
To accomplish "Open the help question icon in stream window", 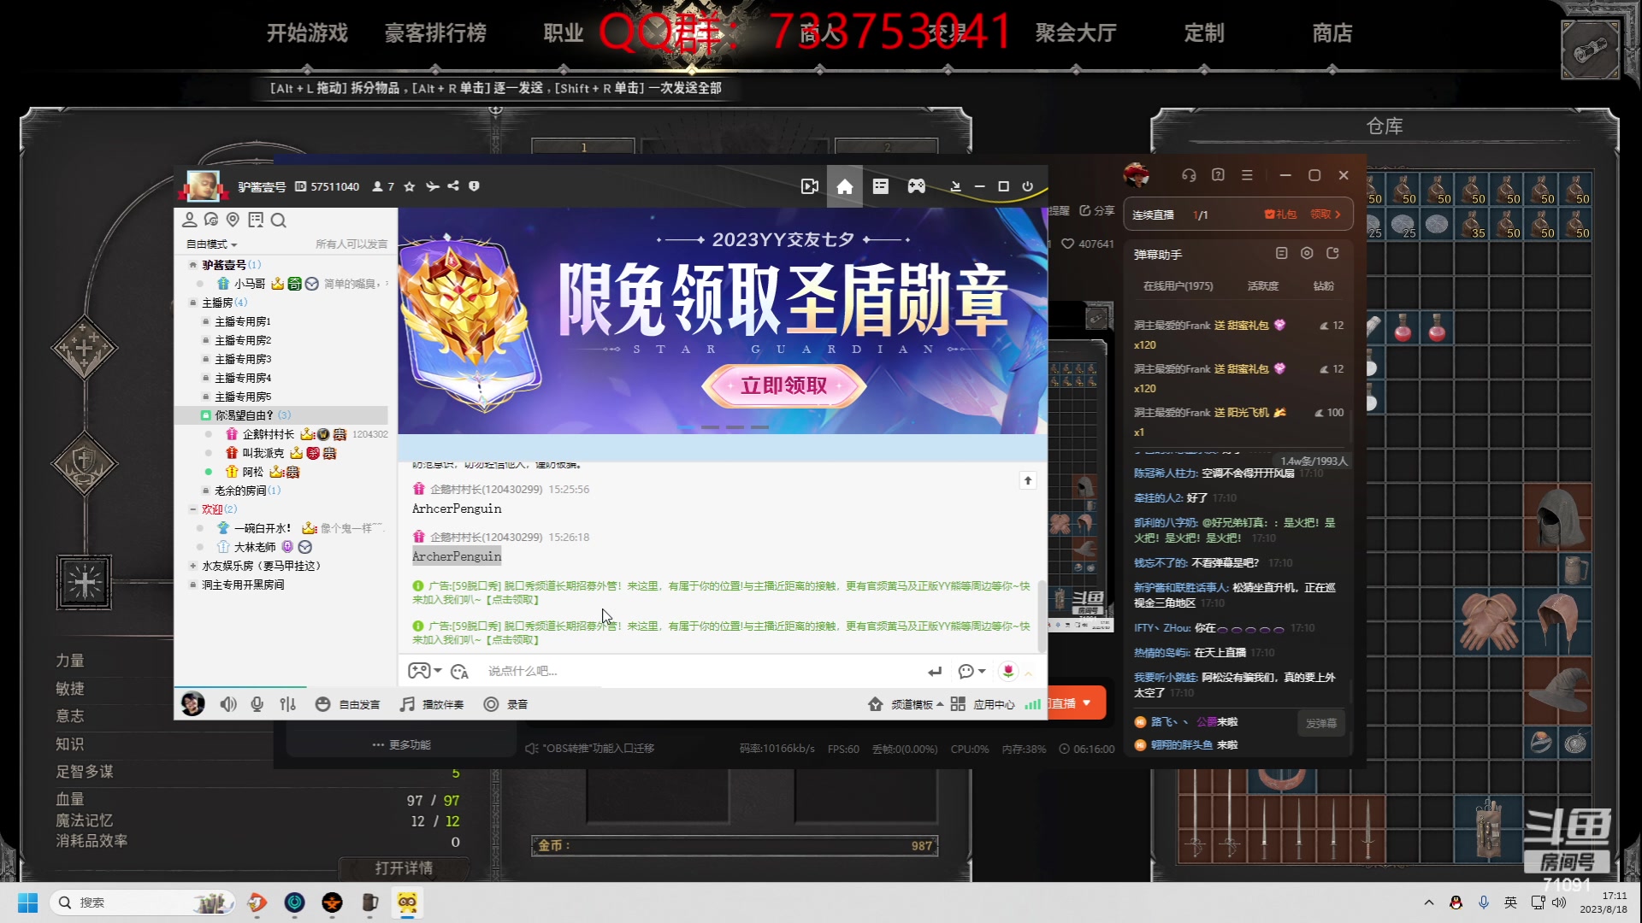I will [x=1218, y=175].
